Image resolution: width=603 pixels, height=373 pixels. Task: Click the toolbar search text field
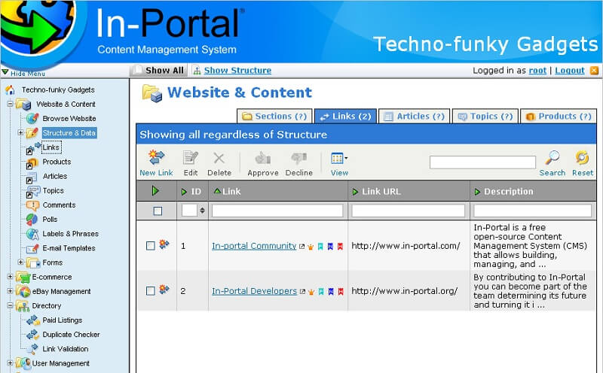(x=482, y=162)
